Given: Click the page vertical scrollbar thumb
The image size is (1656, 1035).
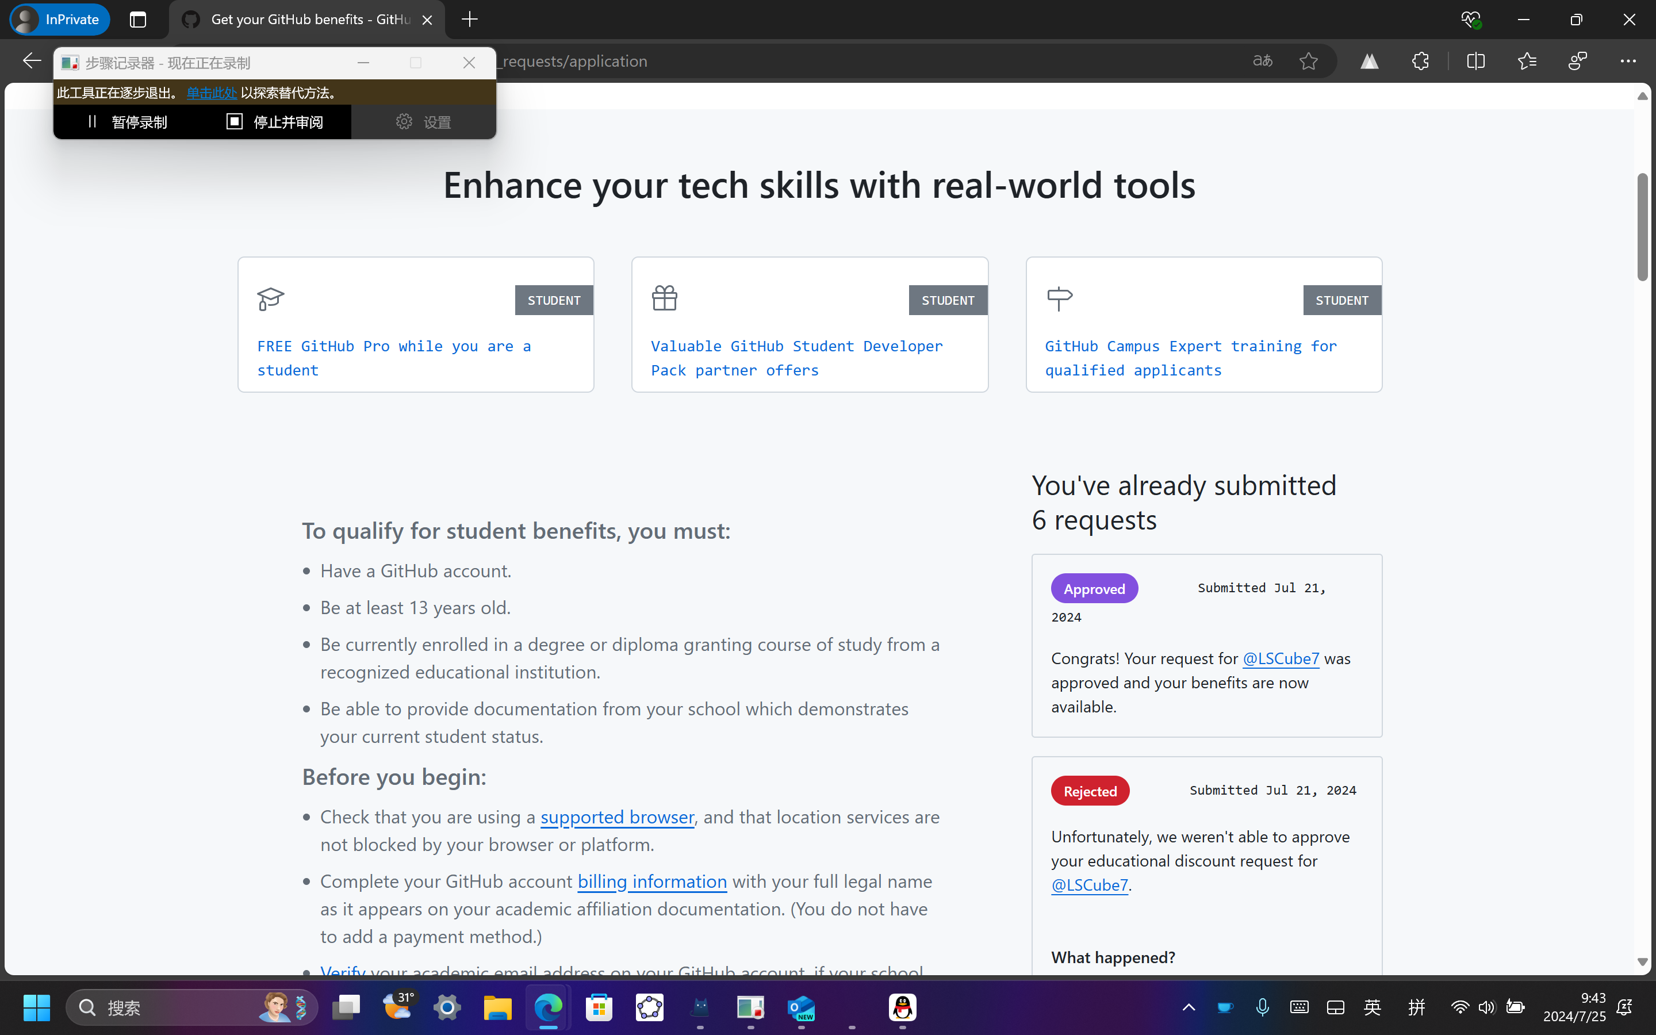Looking at the screenshot, I should [x=1642, y=226].
